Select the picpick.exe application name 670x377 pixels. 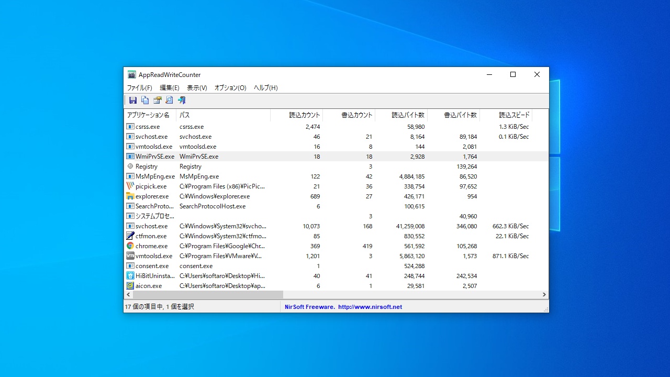point(151,186)
